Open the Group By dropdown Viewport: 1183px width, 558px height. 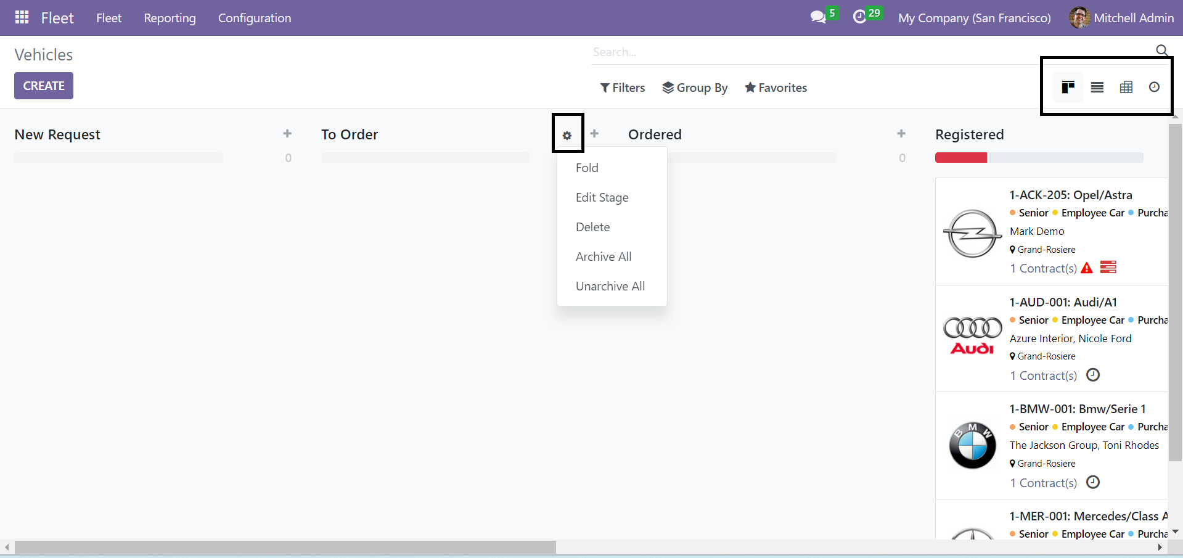coord(695,88)
